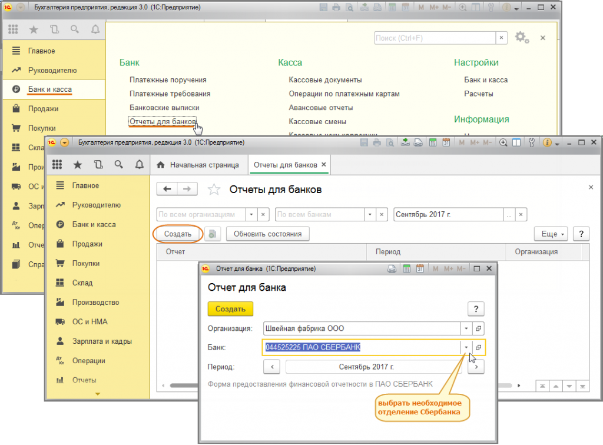Open sections grid menu in background window
The image size is (603, 445).
pyautogui.click(x=13, y=29)
